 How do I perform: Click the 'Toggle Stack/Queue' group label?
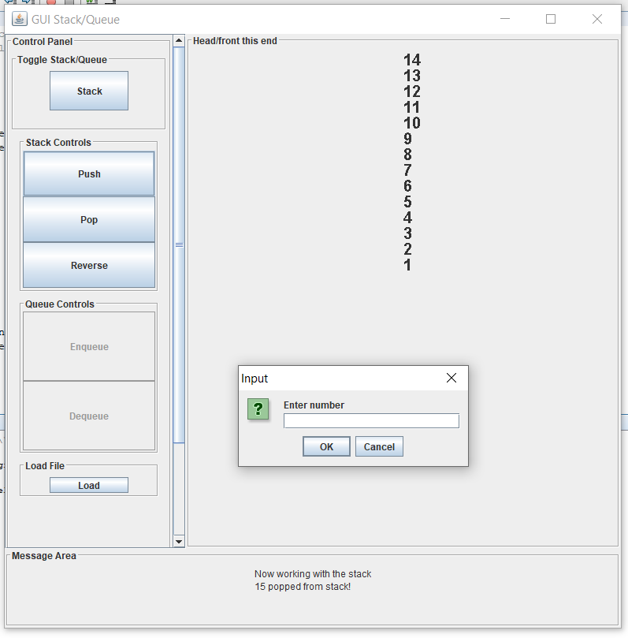pyautogui.click(x=61, y=60)
